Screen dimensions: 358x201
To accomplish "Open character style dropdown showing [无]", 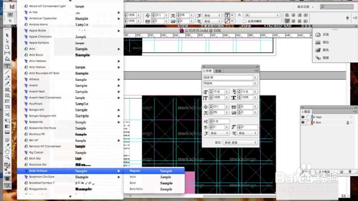I will 261,15.
